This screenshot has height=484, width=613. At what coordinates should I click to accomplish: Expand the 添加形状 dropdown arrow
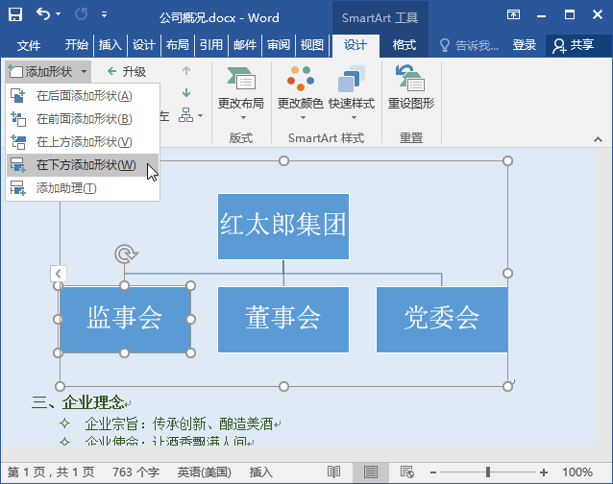[84, 71]
